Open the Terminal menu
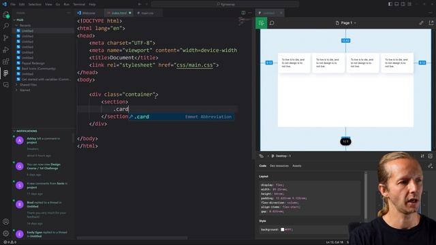This screenshot has width=436, height=245. [79, 5]
